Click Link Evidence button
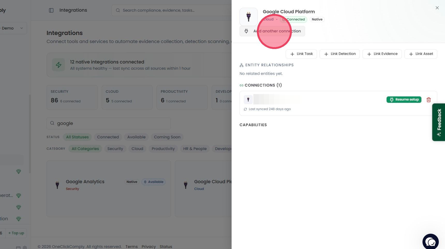This screenshot has width=445, height=249. [382, 54]
